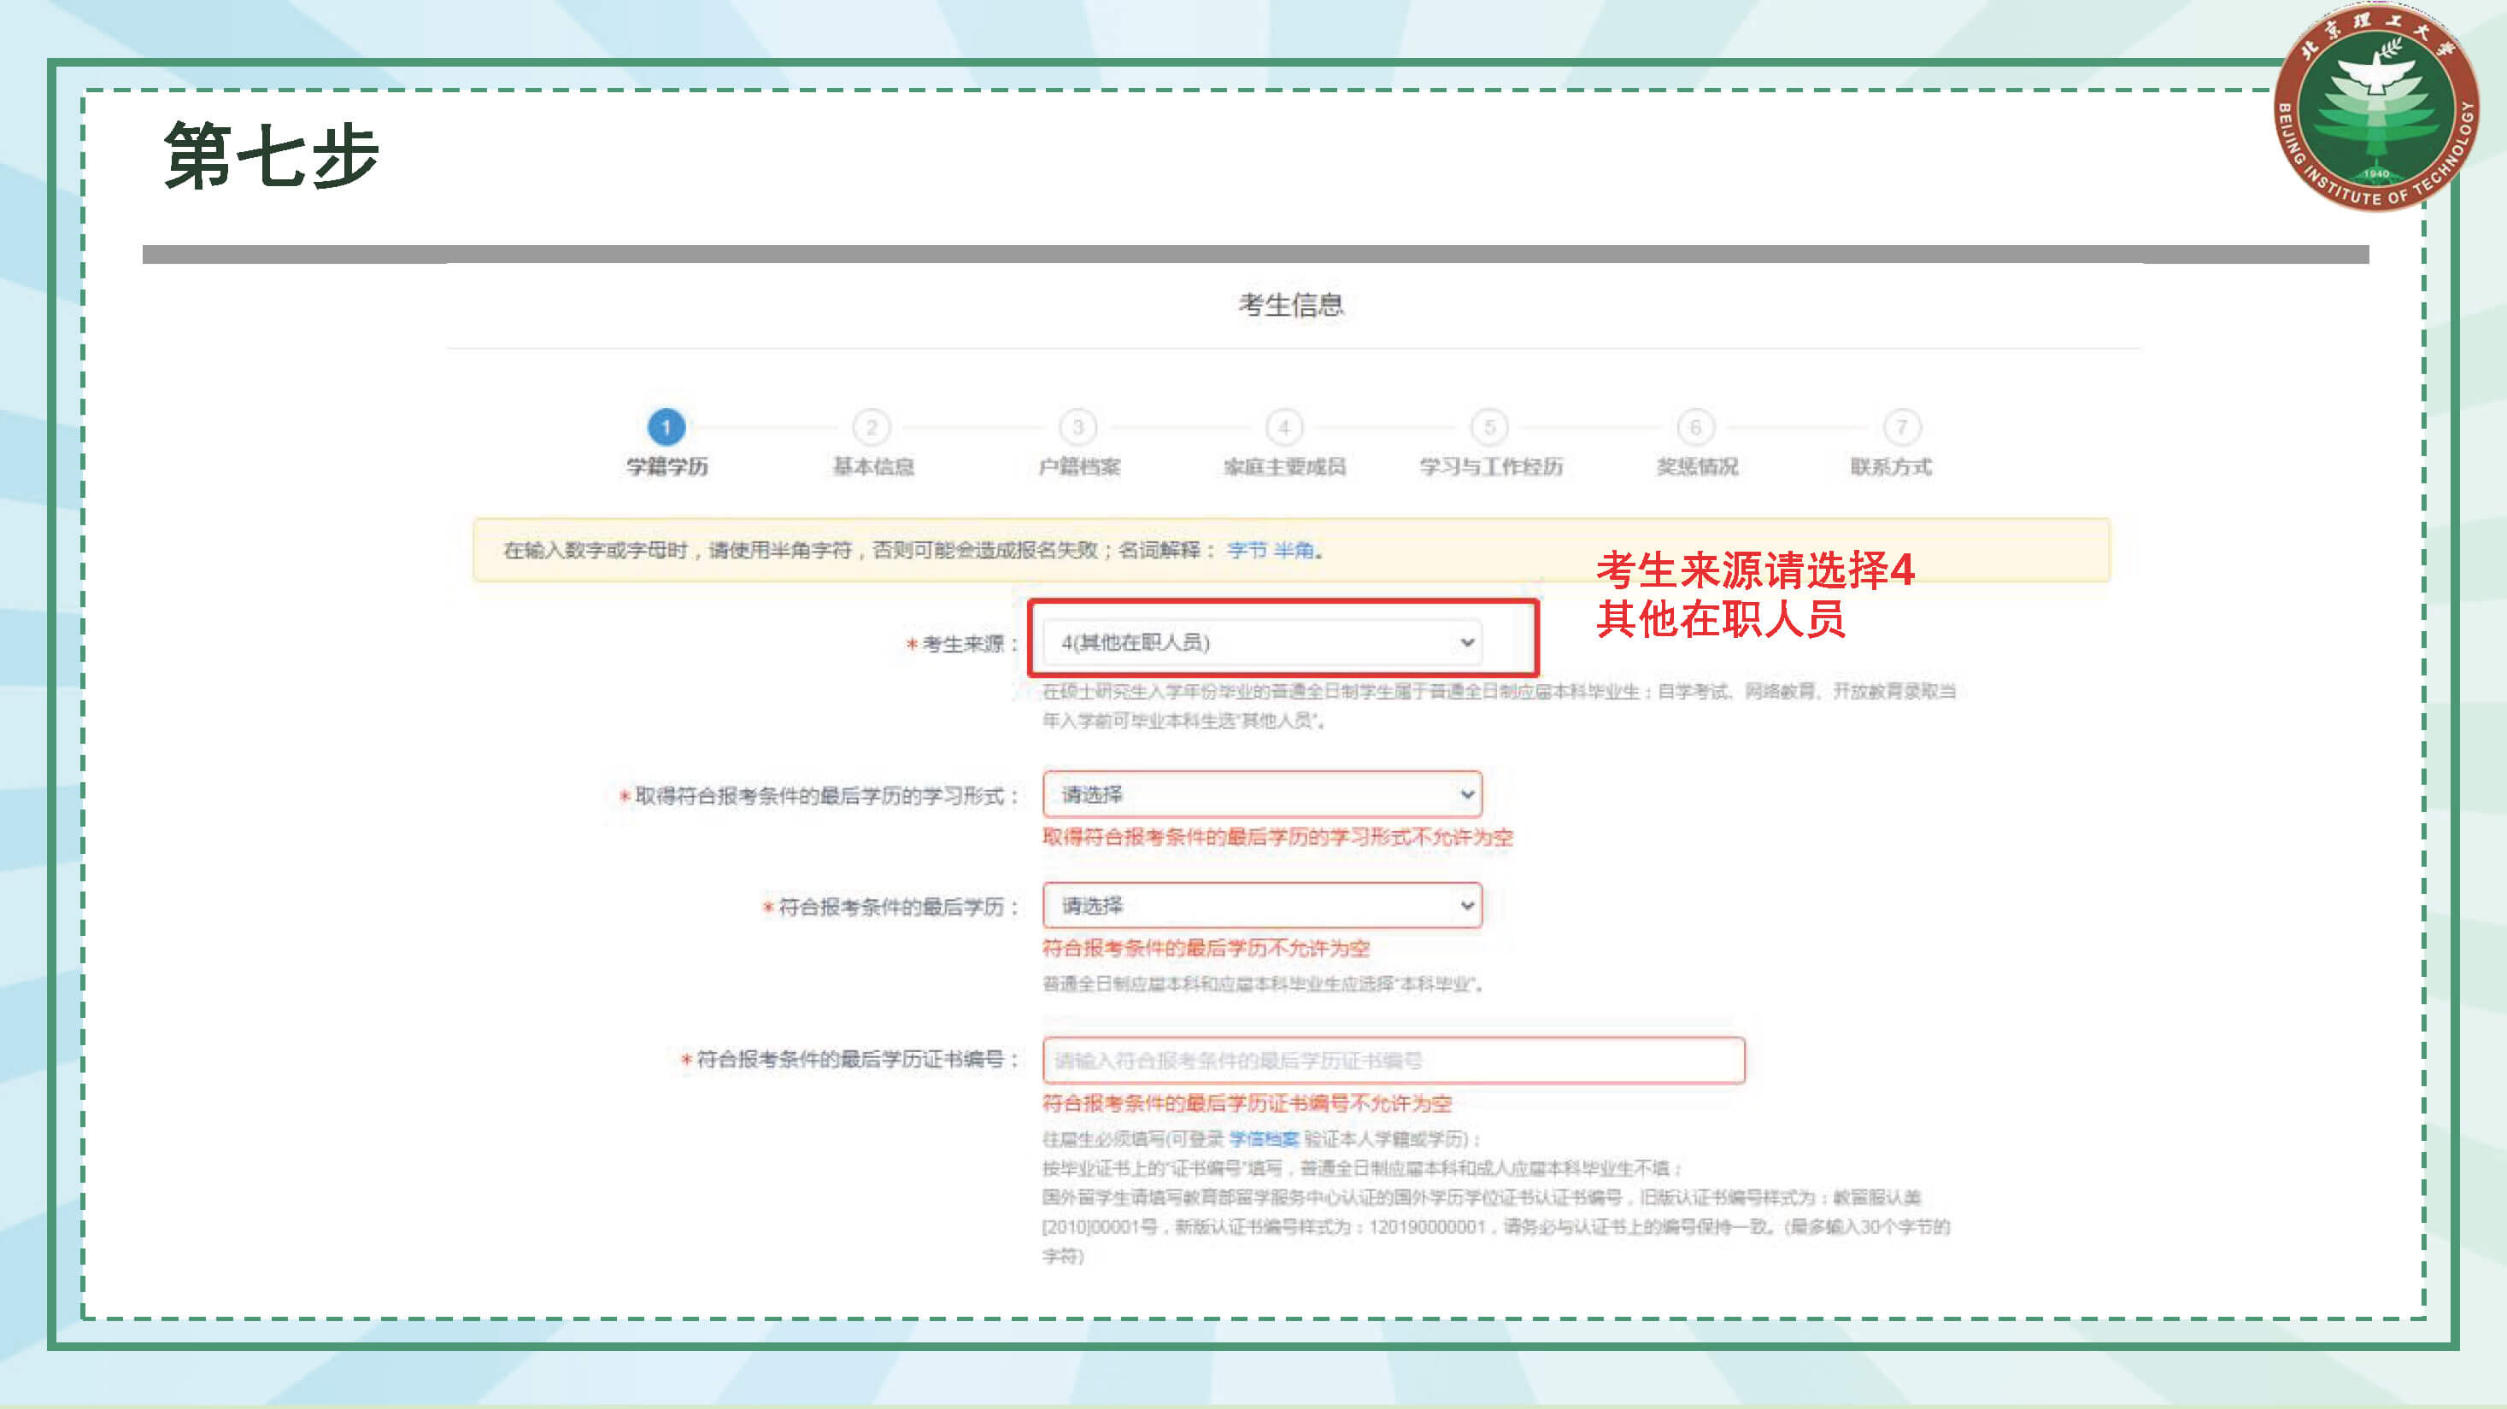Open the 符合报考条件的最后学历 dropdown

click(x=1262, y=905)
